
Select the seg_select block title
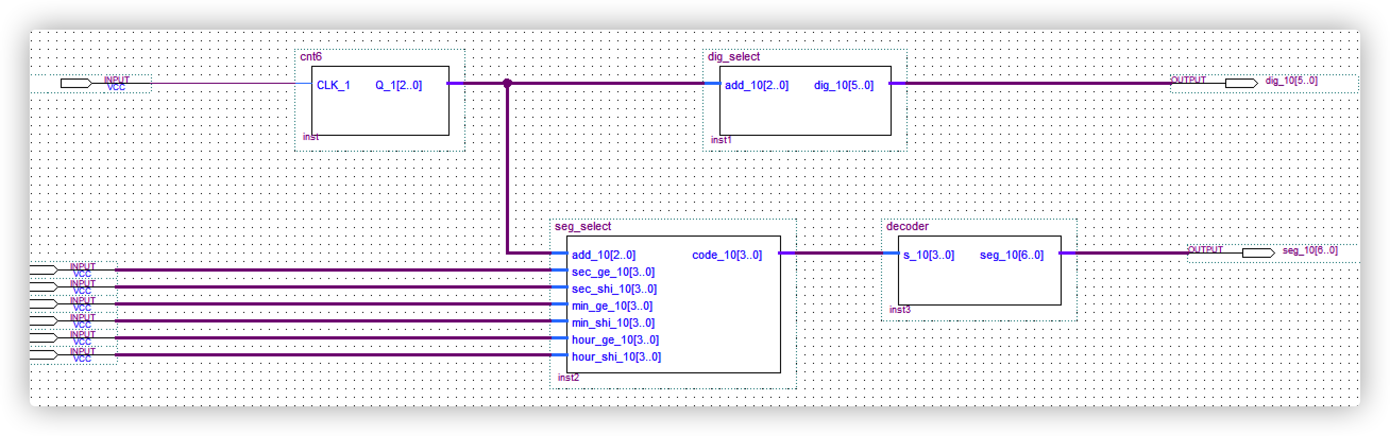pos(583,226)
